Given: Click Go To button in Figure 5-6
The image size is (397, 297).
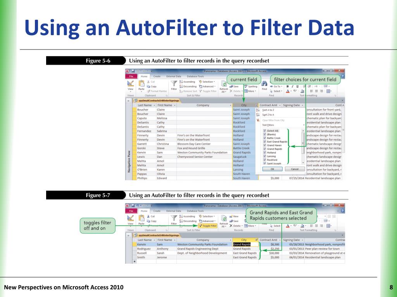Looking at the screenshot, I should pos(276,86).
